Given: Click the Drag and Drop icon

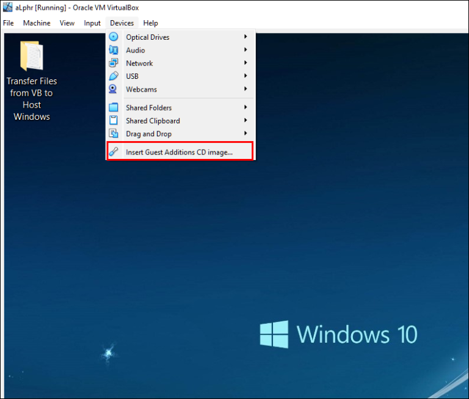Looking at the screenshot, I should click(x=114, y=133).
